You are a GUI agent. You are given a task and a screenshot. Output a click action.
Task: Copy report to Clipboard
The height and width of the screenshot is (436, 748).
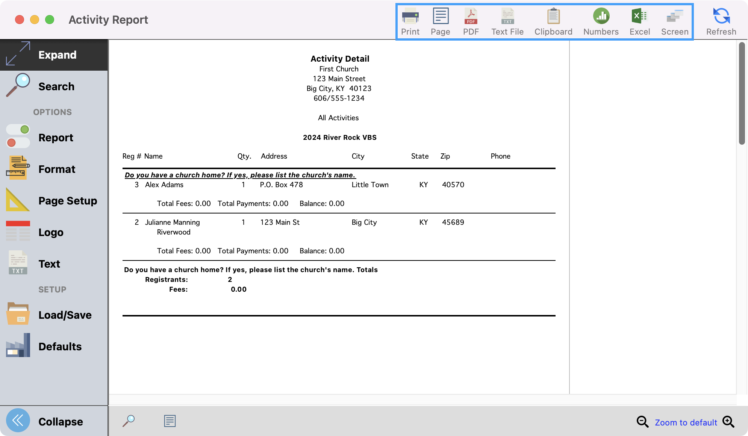(x=553, y=22)
